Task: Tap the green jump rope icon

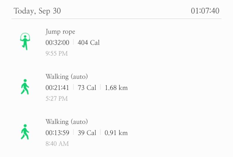Action: (25, 41)
